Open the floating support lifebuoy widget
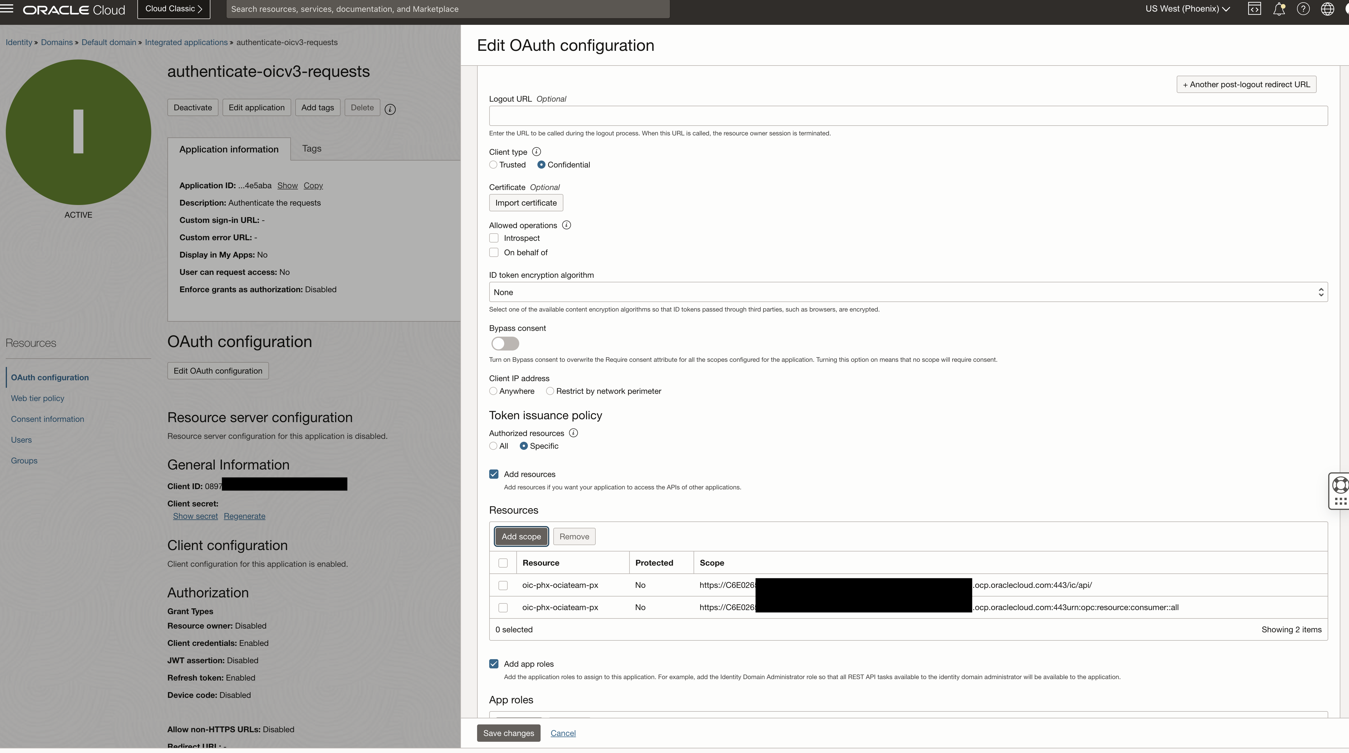This screenshot has width=1349, height=753. (x=1340, y=485)
